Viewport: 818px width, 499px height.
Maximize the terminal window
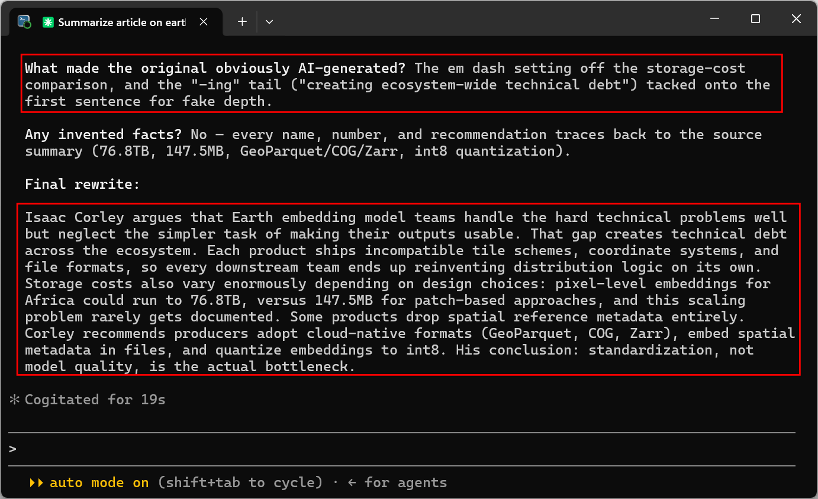click(x=755, y=19)
